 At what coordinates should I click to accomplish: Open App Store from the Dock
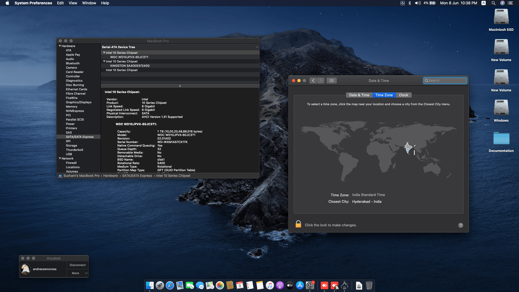300,285
